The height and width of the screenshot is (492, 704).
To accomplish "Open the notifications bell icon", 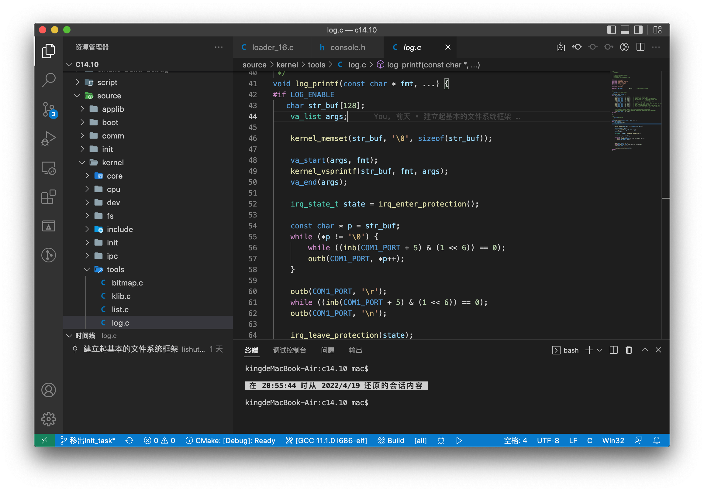I will click(x=657, y=441).
